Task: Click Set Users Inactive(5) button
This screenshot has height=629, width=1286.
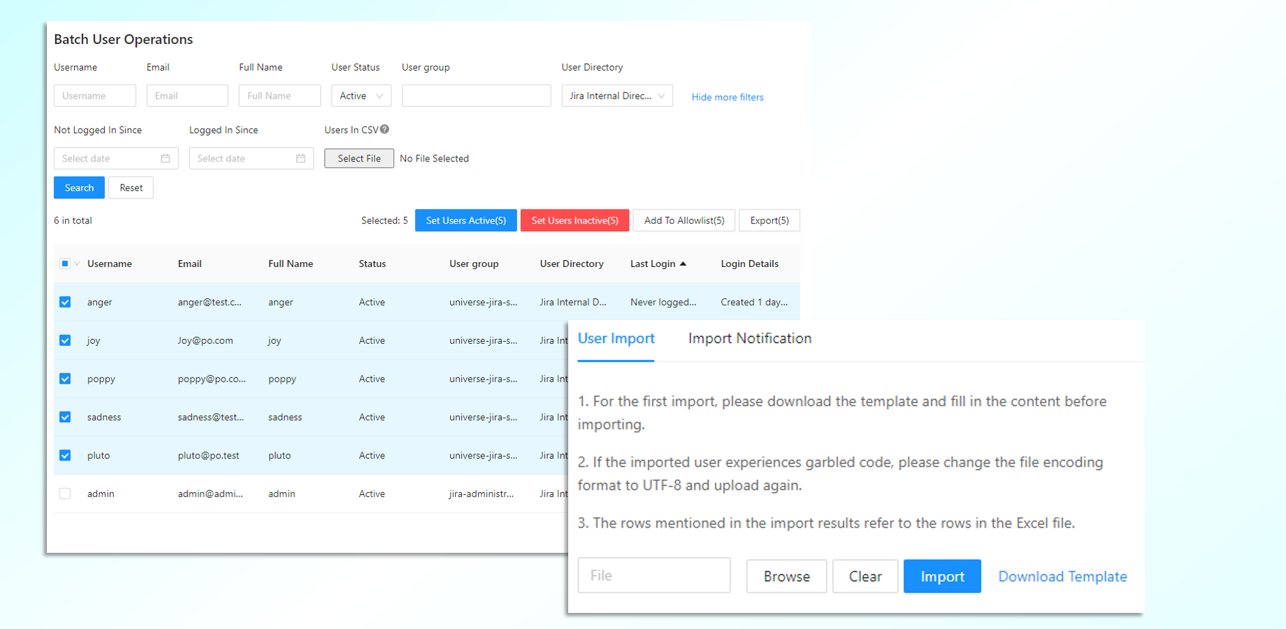Action: [575, 220]
